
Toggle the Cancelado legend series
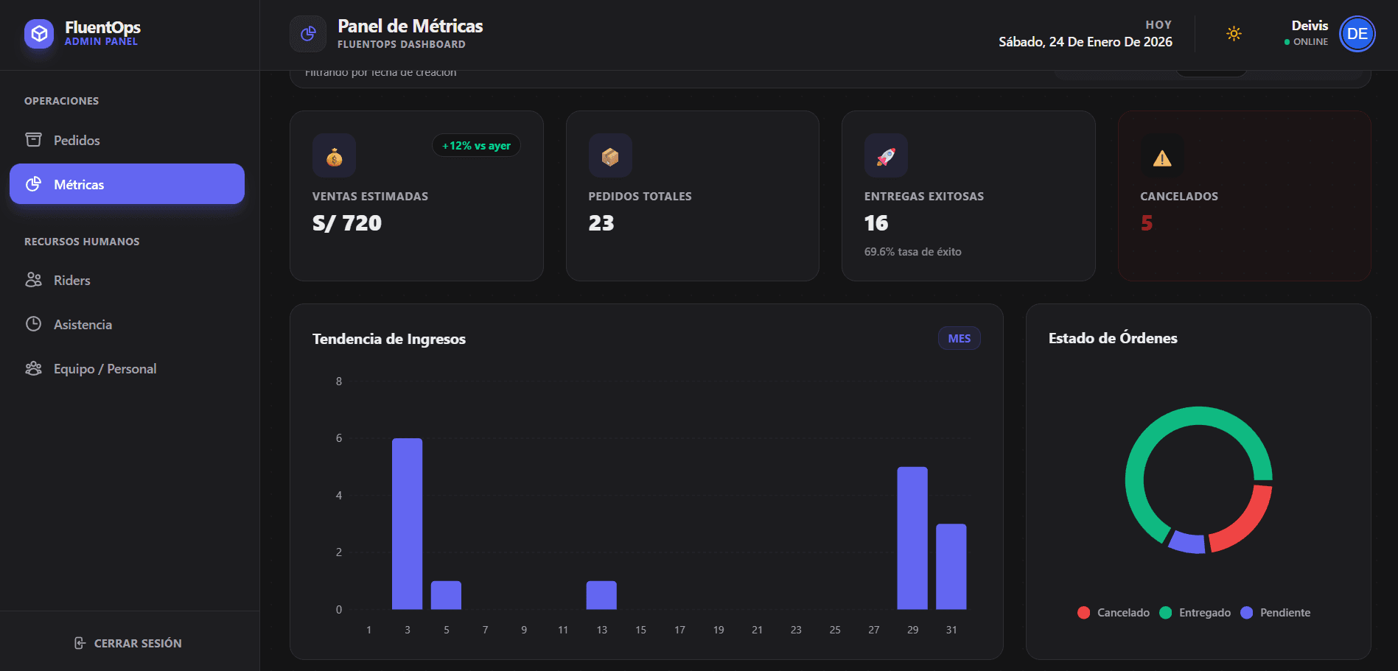(x=1114, y=613)
